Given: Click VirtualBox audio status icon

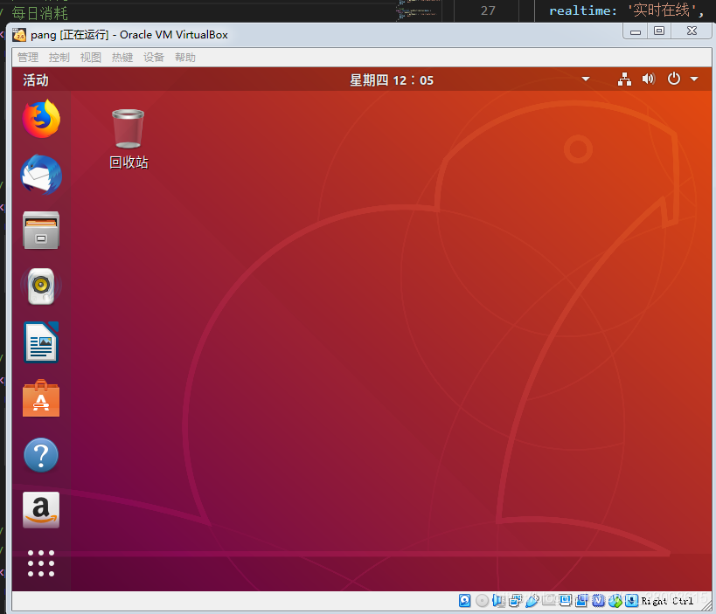Looking at the screenshot, I should (498, 601).
